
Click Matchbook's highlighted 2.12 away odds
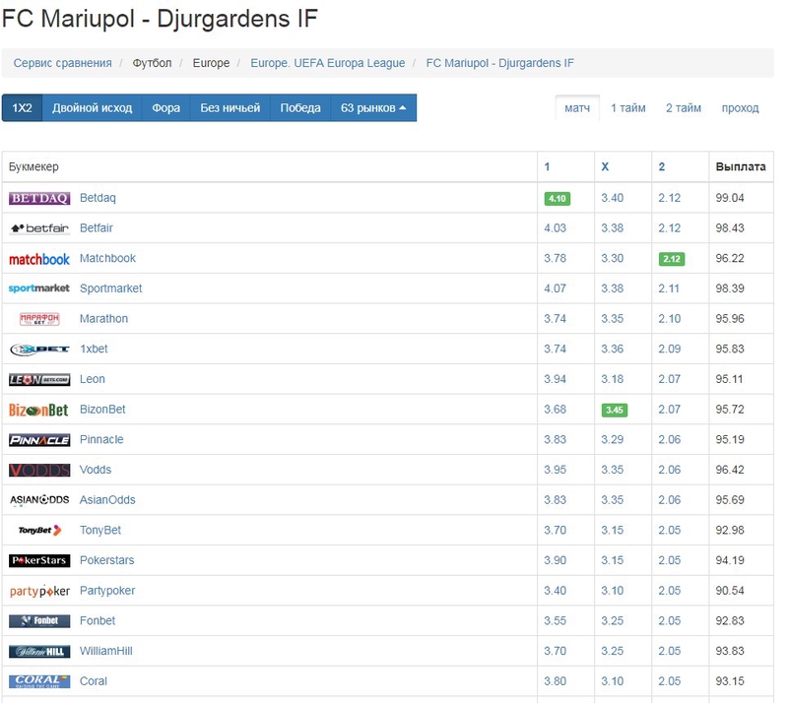[x=672, y=259]
